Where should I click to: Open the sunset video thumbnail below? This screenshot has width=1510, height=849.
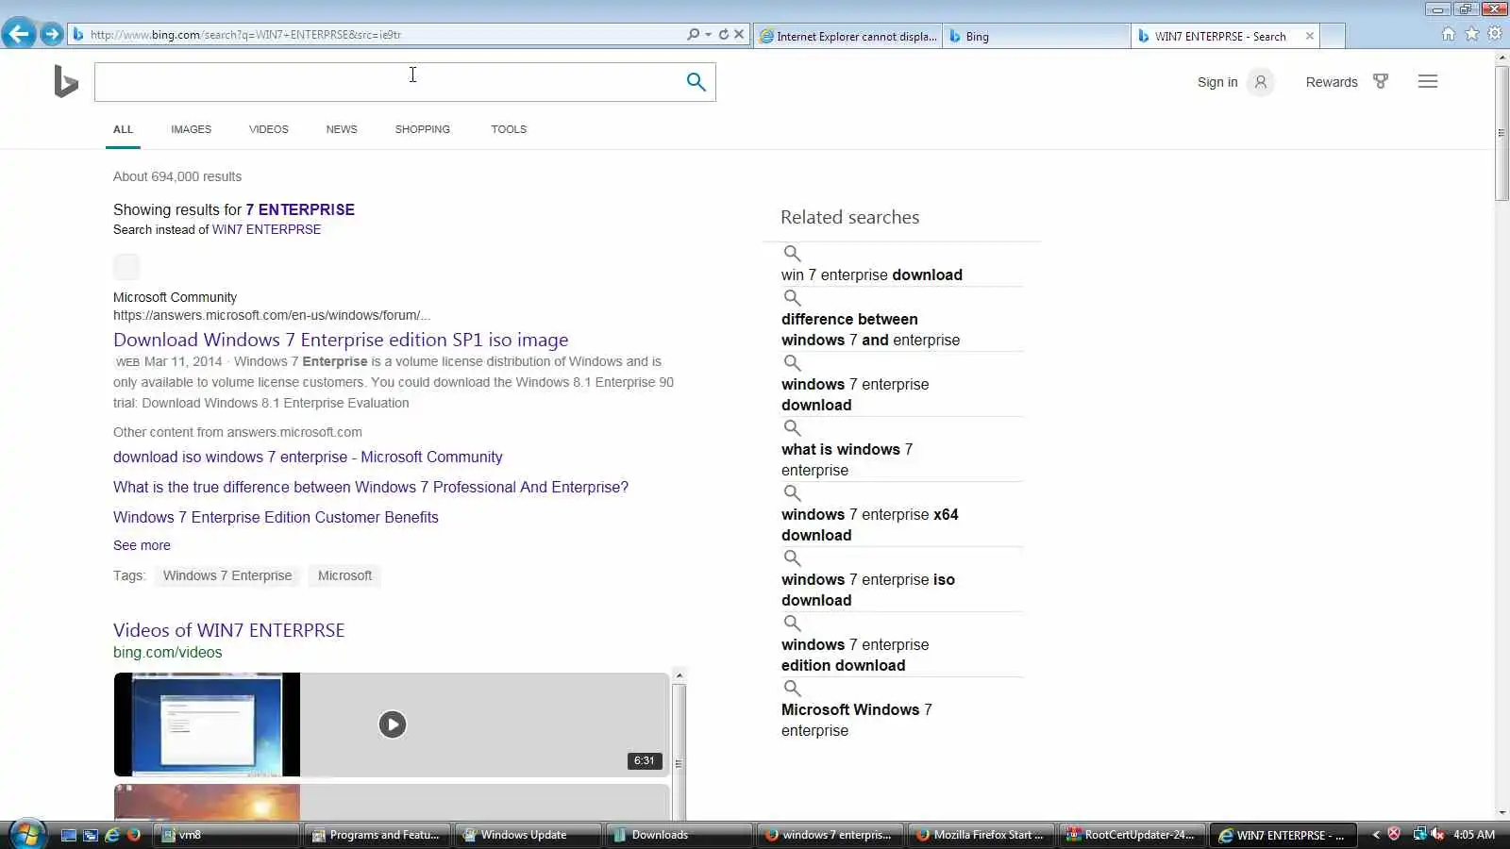coord(207,802)
